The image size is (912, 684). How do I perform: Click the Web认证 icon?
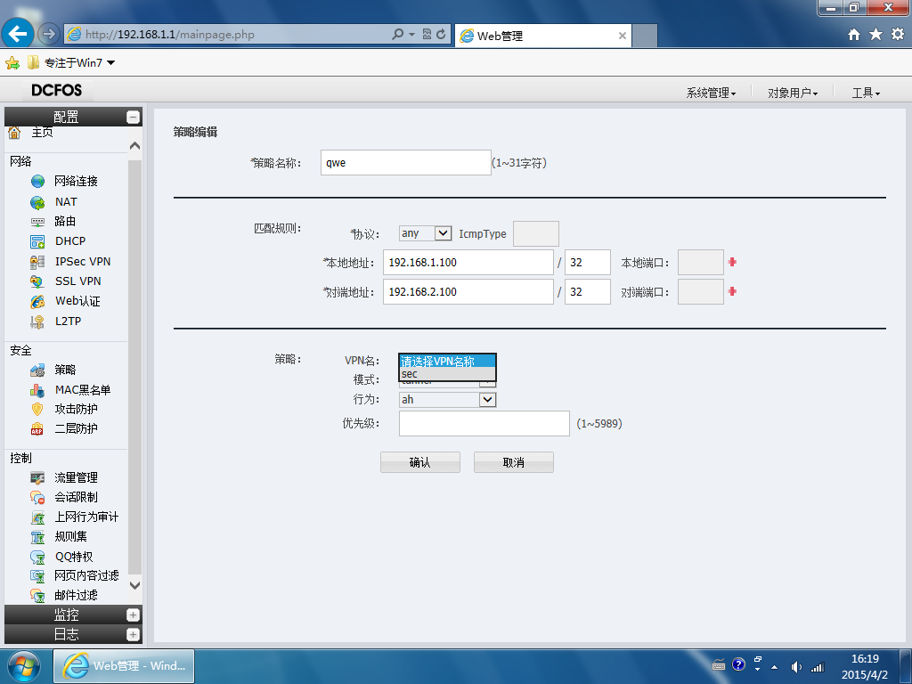[x=37, y=302]
